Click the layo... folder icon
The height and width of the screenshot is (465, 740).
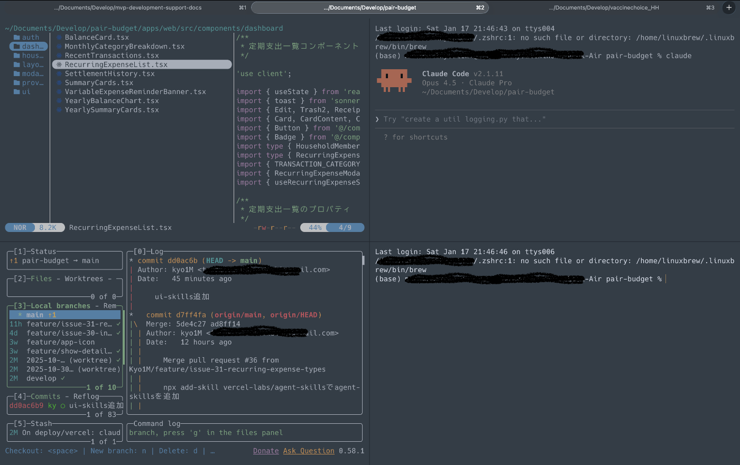(17, 64)
